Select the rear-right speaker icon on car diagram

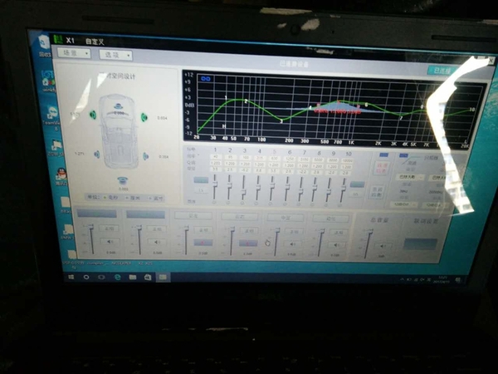coord(145,155)
